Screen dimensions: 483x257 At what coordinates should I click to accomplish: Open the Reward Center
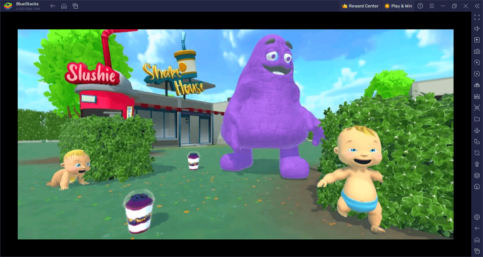click(360, 6)
